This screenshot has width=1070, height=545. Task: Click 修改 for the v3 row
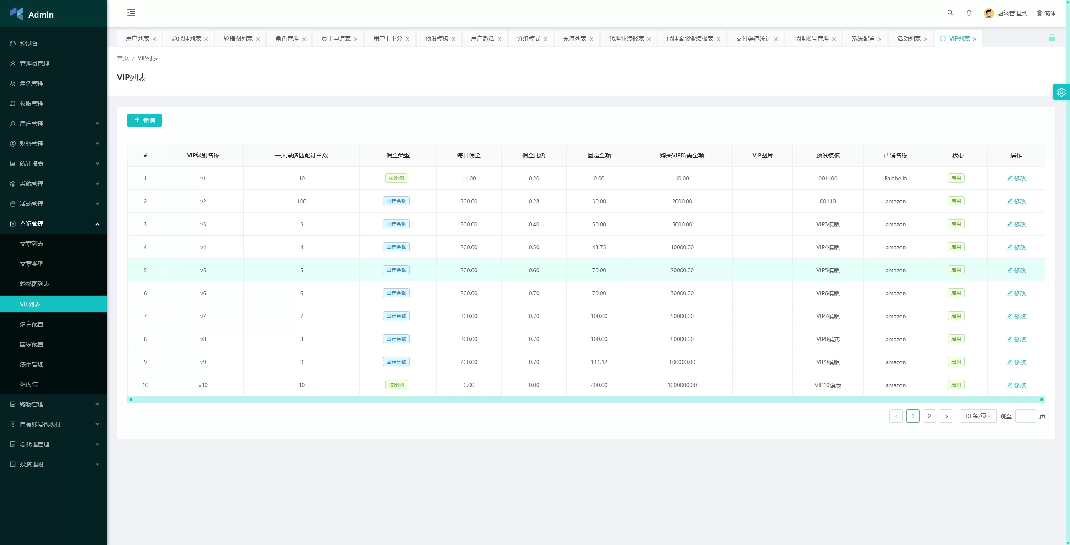click(1016, 224)
